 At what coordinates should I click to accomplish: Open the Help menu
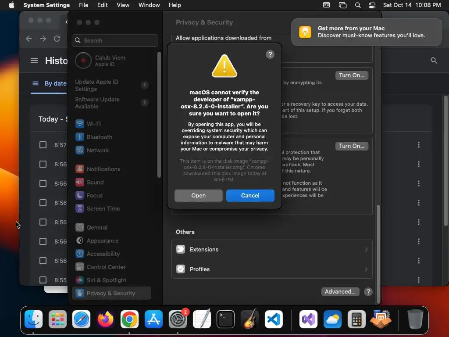coord(175,5)
